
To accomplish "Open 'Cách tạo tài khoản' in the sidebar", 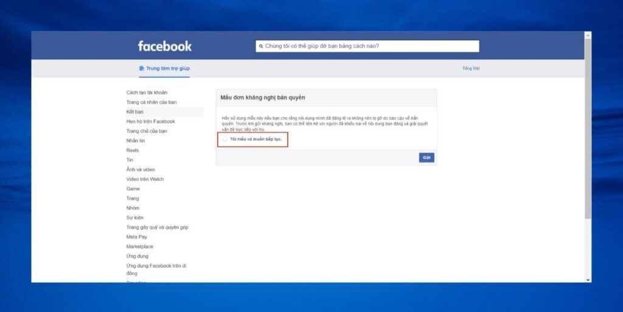I will pos(147,92).
